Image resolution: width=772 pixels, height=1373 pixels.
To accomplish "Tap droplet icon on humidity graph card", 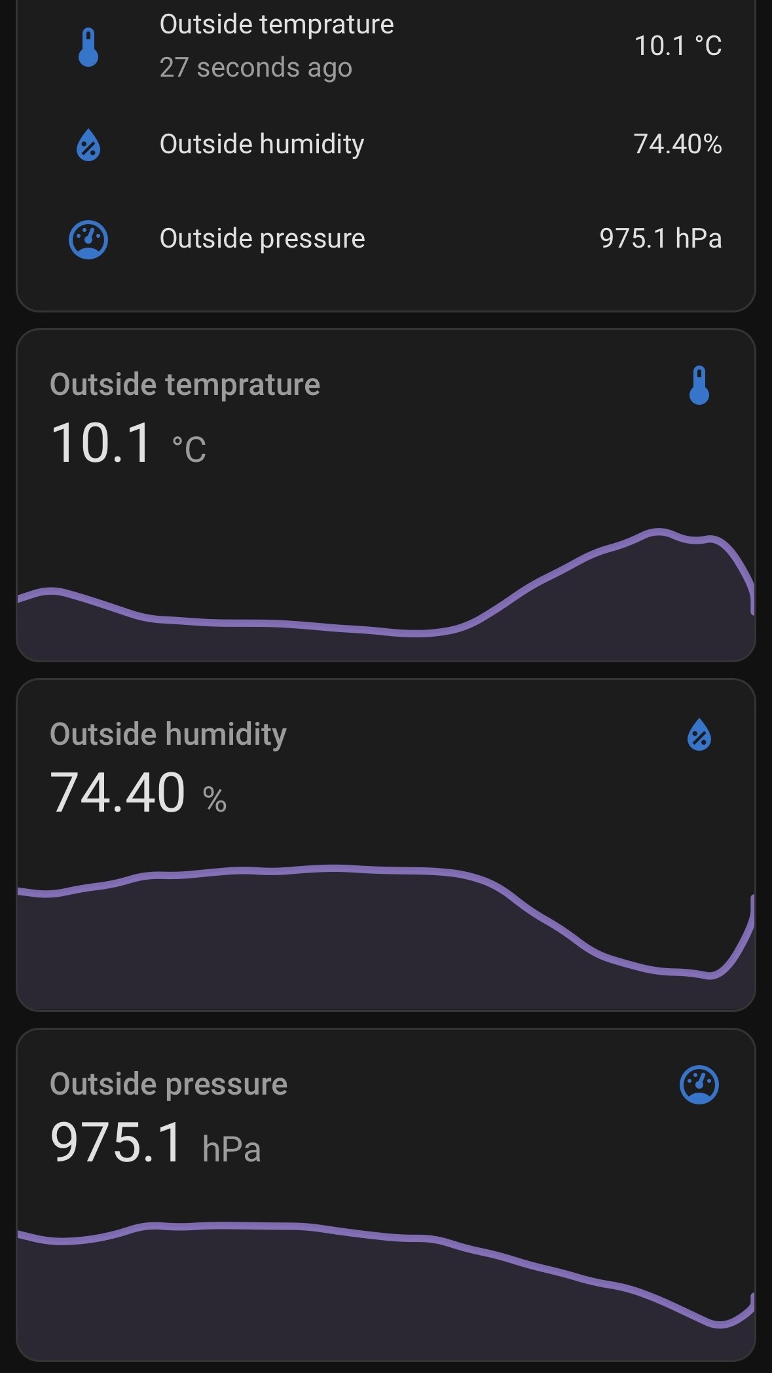I will [x=699, y=734].
